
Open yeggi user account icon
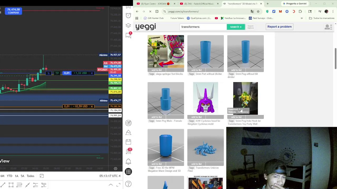(x=328, y=27)
